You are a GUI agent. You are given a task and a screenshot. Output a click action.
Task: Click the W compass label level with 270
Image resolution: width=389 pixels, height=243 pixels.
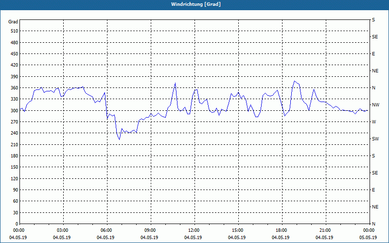coord(374,122)
